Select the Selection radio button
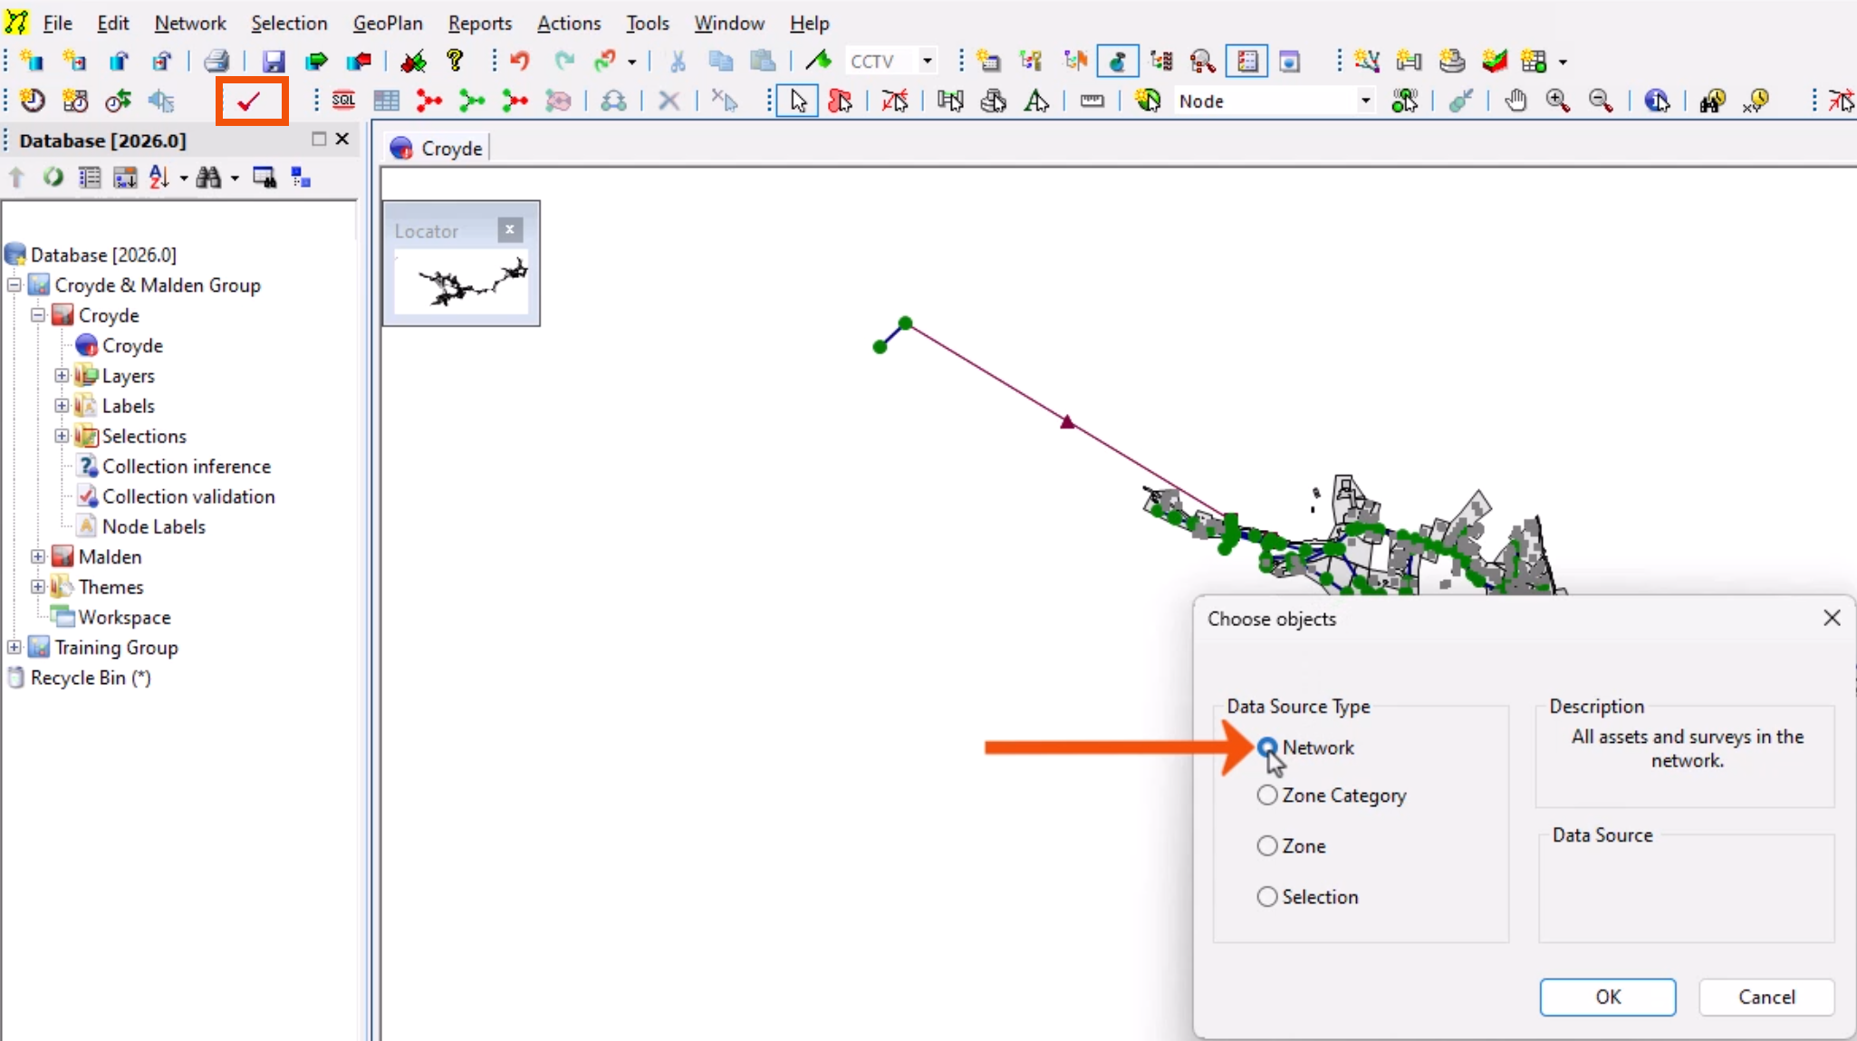Image resolution: width=1857 pixels, height=1041 pixels. (1265, 897)
